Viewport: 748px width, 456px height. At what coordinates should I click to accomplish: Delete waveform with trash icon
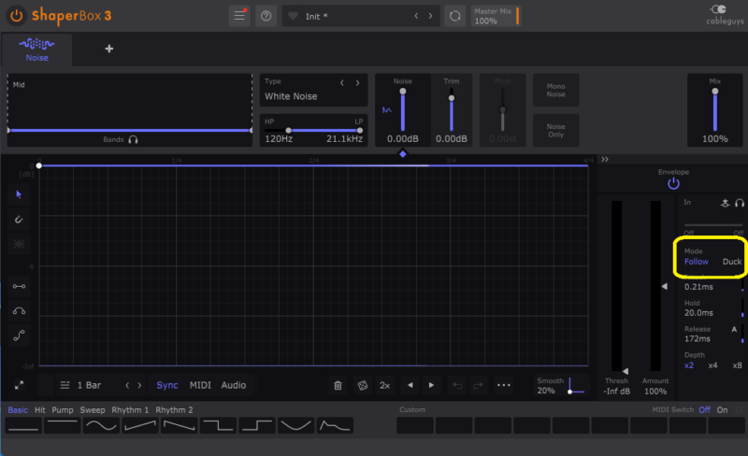coord(338,385)
